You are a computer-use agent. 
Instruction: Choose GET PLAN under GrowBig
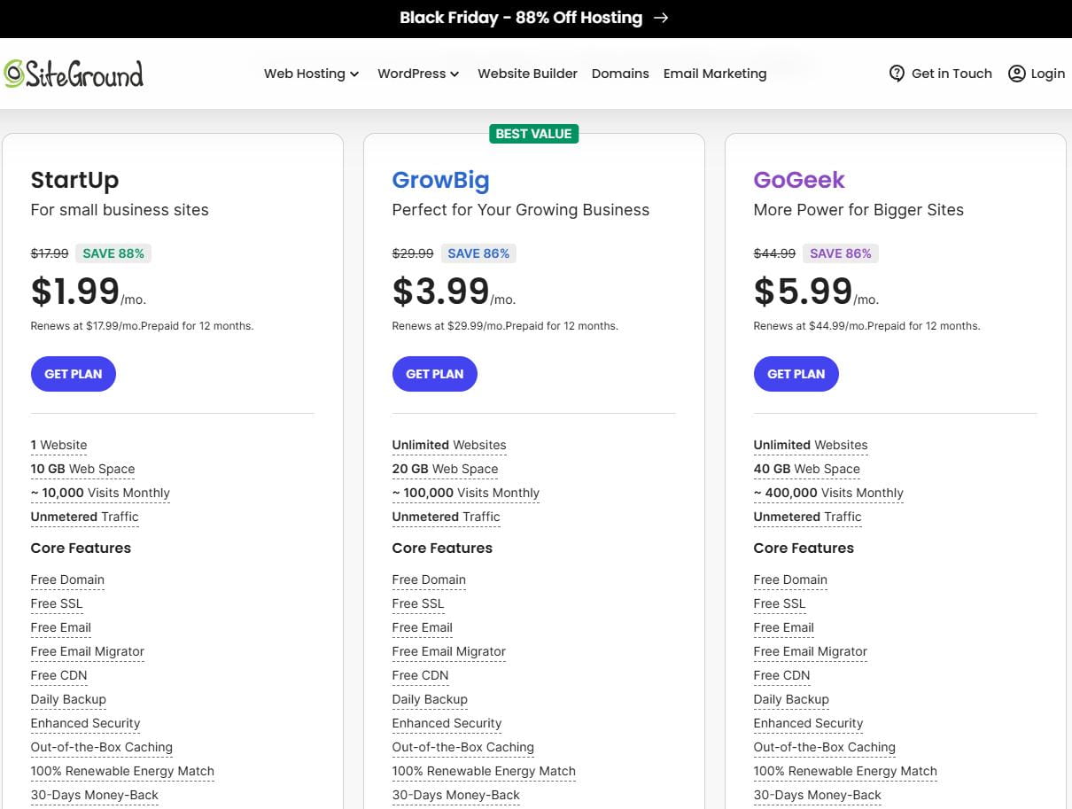pyautogui.click(x=434, y=374)
